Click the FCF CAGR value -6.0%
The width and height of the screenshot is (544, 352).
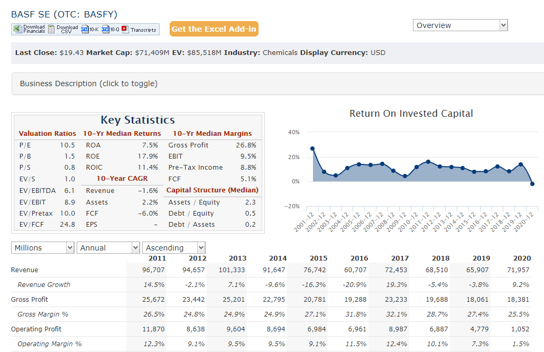(148, 214)
